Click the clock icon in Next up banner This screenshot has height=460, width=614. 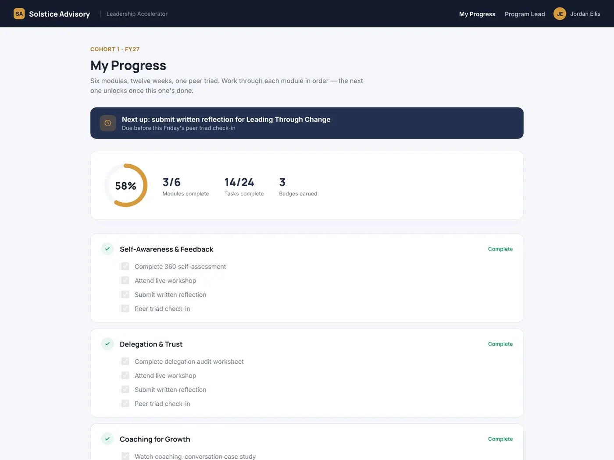coord(108,123)
